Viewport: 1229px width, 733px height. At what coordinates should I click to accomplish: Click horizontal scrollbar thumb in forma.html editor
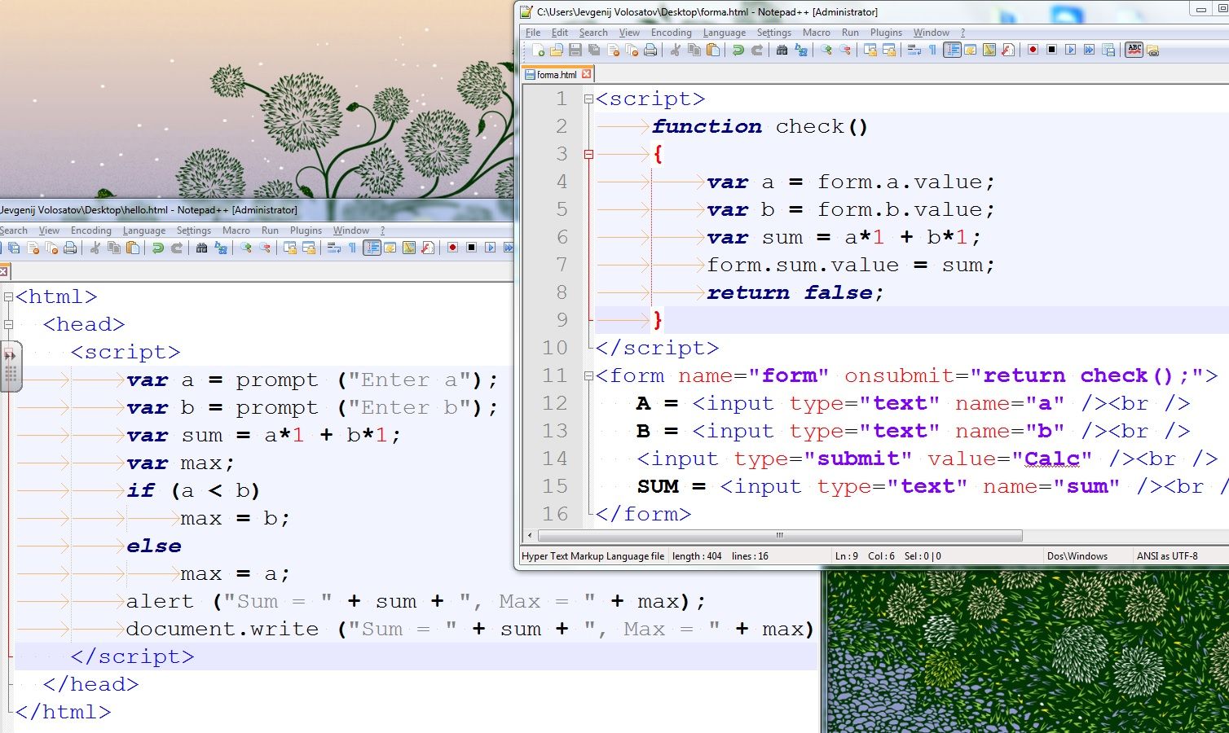[x=780, y=535]
